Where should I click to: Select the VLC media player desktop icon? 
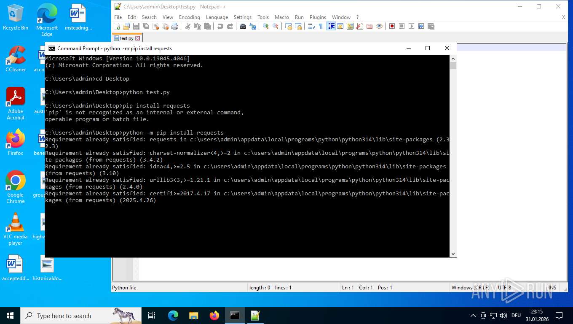[16, 229]
